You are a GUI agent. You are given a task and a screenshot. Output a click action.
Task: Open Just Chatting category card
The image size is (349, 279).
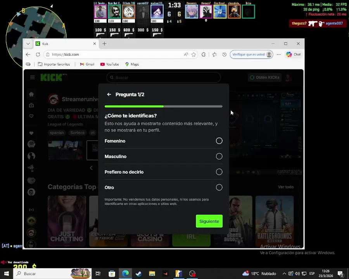coord(67,221)
